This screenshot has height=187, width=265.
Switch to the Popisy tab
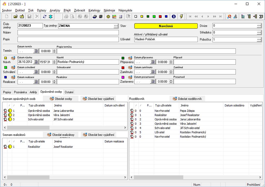coord(7,92)
